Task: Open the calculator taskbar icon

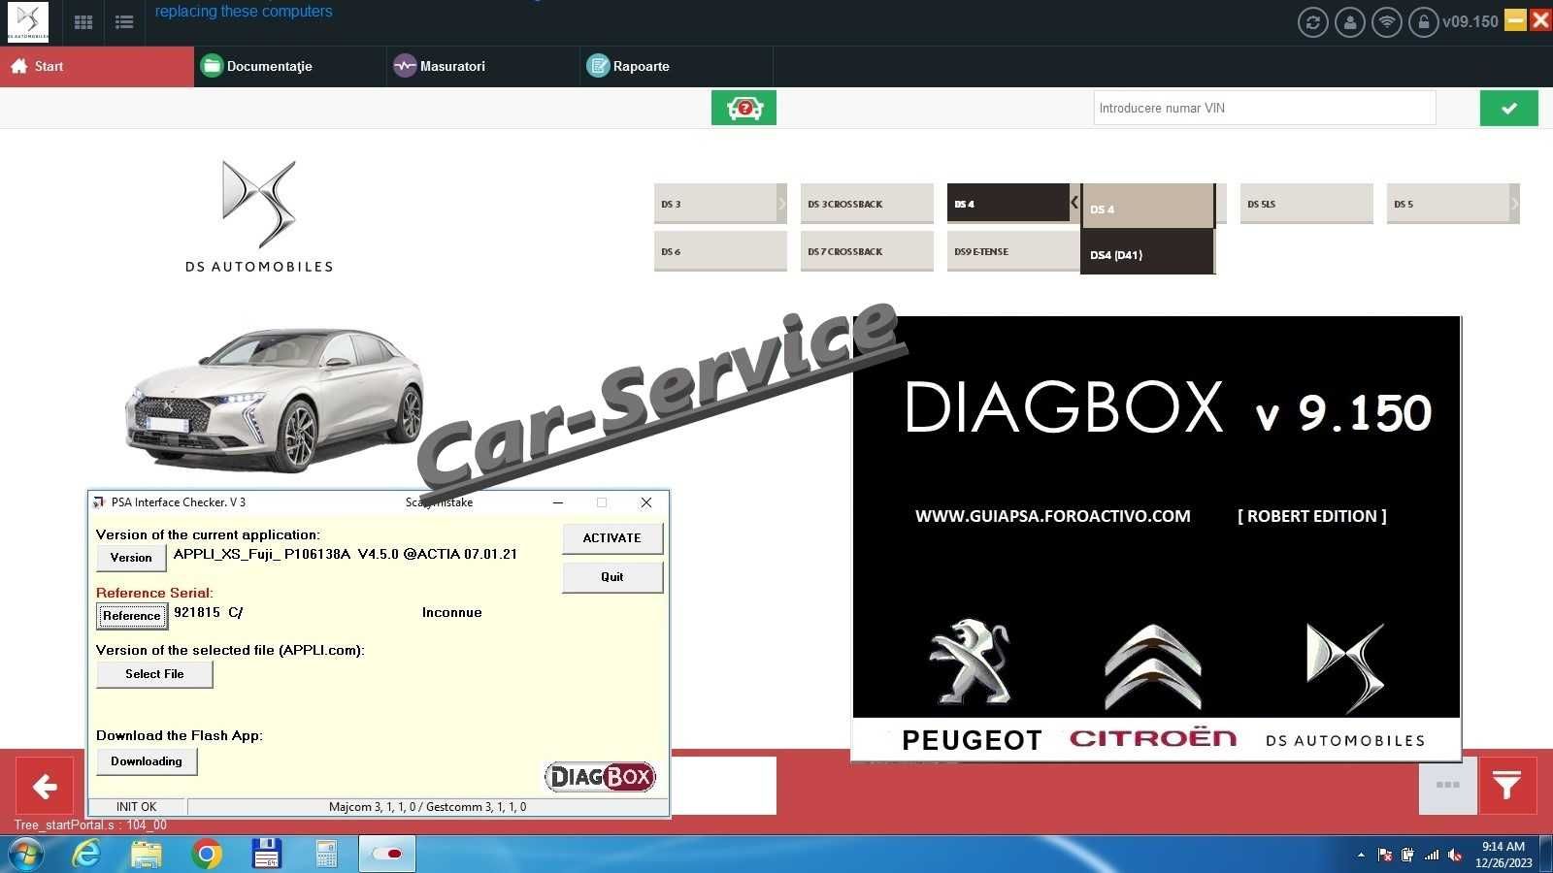Action: [x=326, y=855]
